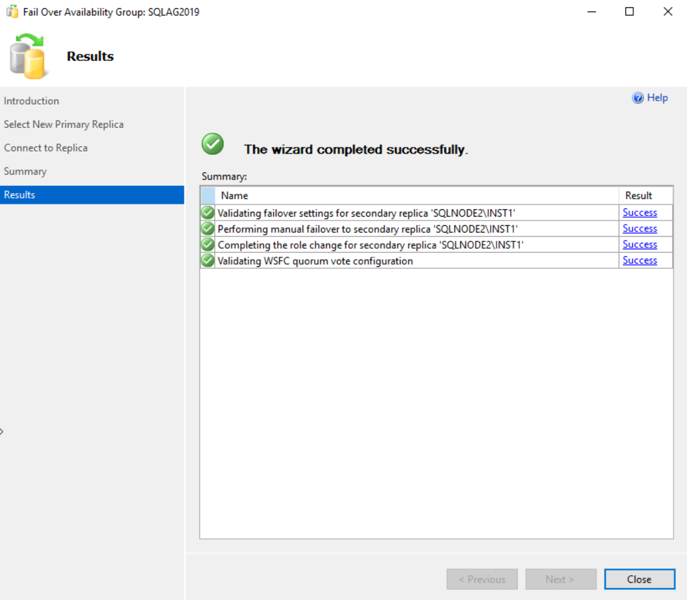Click the checkmark icon beside Validating failover settings
Screen dimensions: 687x600
208,213
